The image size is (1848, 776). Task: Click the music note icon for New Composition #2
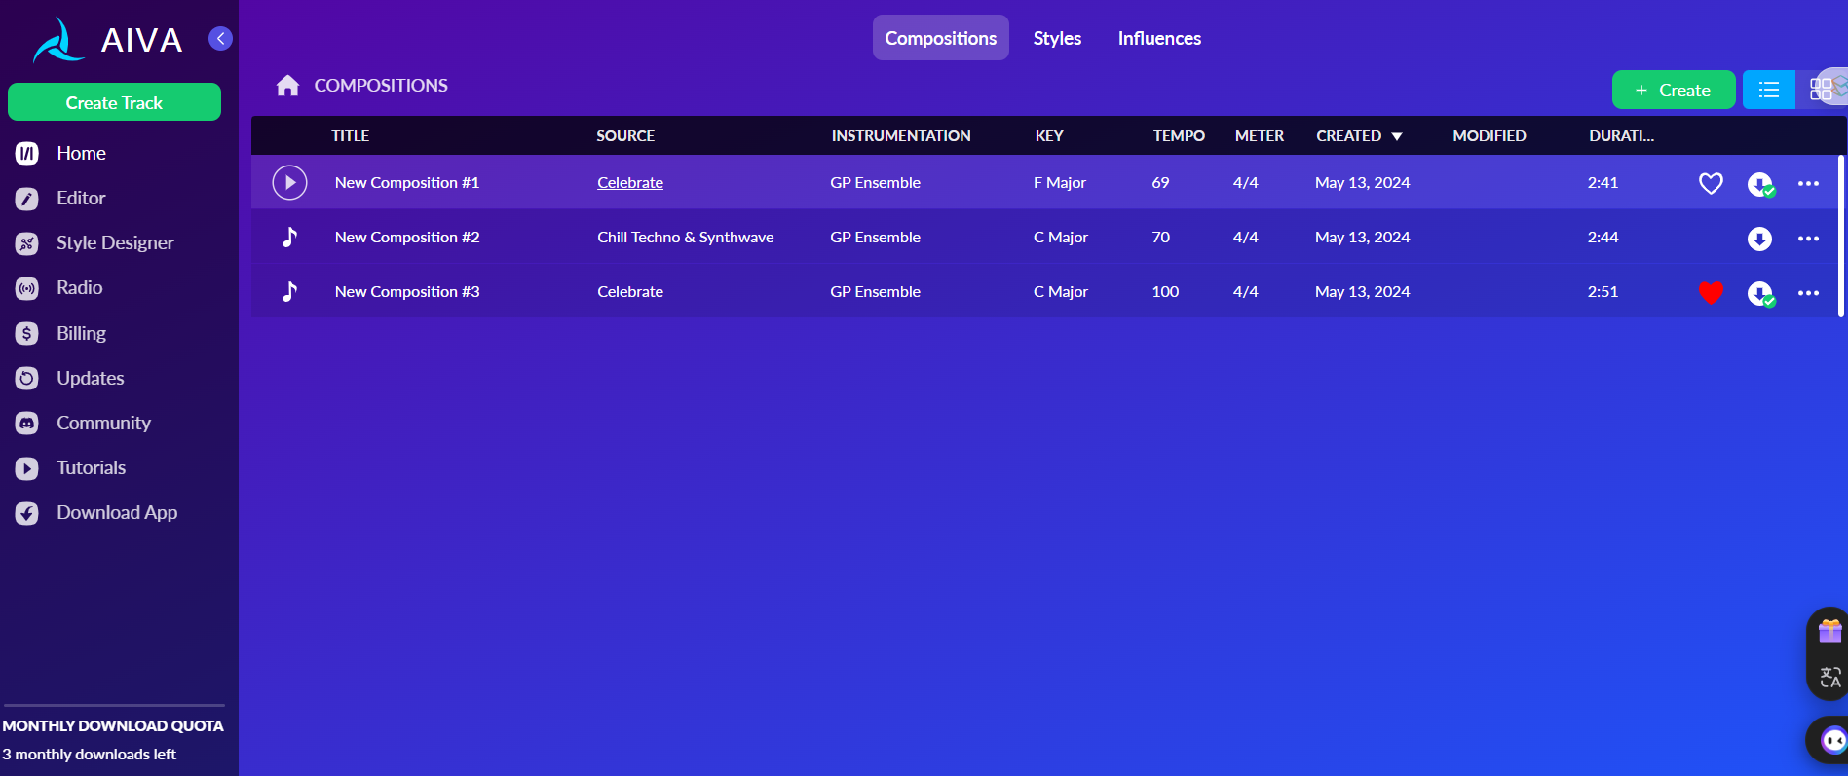(x=289, y=238)
